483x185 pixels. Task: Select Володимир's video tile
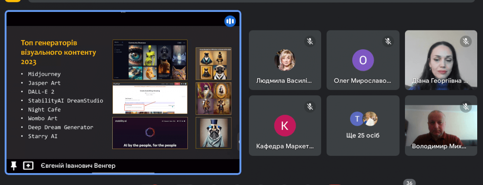tap(441, 125)
